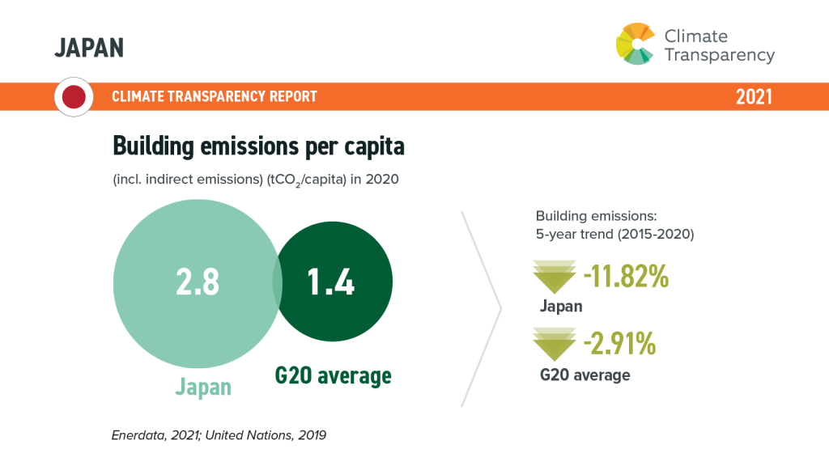
Task: Click the Building emissions per capita heading
Action: tap(258, 146)
